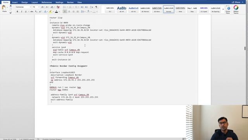The width and height of the screenshot is (248, 140).
Task: Click the bulleted list icon
Action: click(64, 7)
